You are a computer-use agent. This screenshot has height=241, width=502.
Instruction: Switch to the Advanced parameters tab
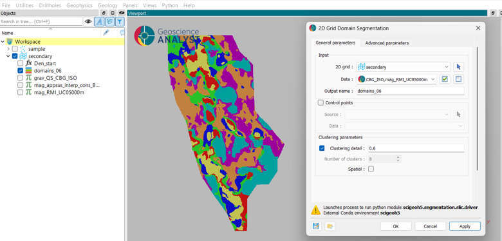pyautogui.click(x=387, y=43)
